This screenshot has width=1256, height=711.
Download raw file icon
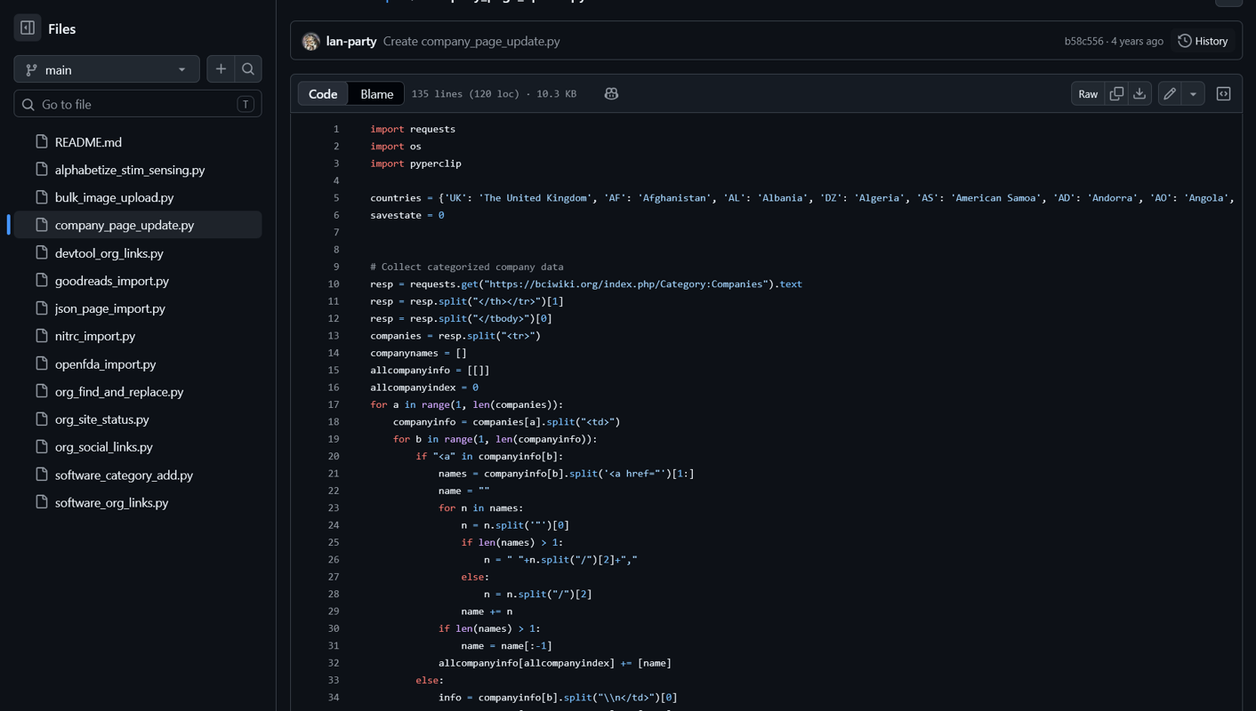[x=1139, y=93]
